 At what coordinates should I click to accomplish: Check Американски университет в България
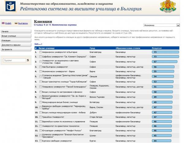point(40,52)
